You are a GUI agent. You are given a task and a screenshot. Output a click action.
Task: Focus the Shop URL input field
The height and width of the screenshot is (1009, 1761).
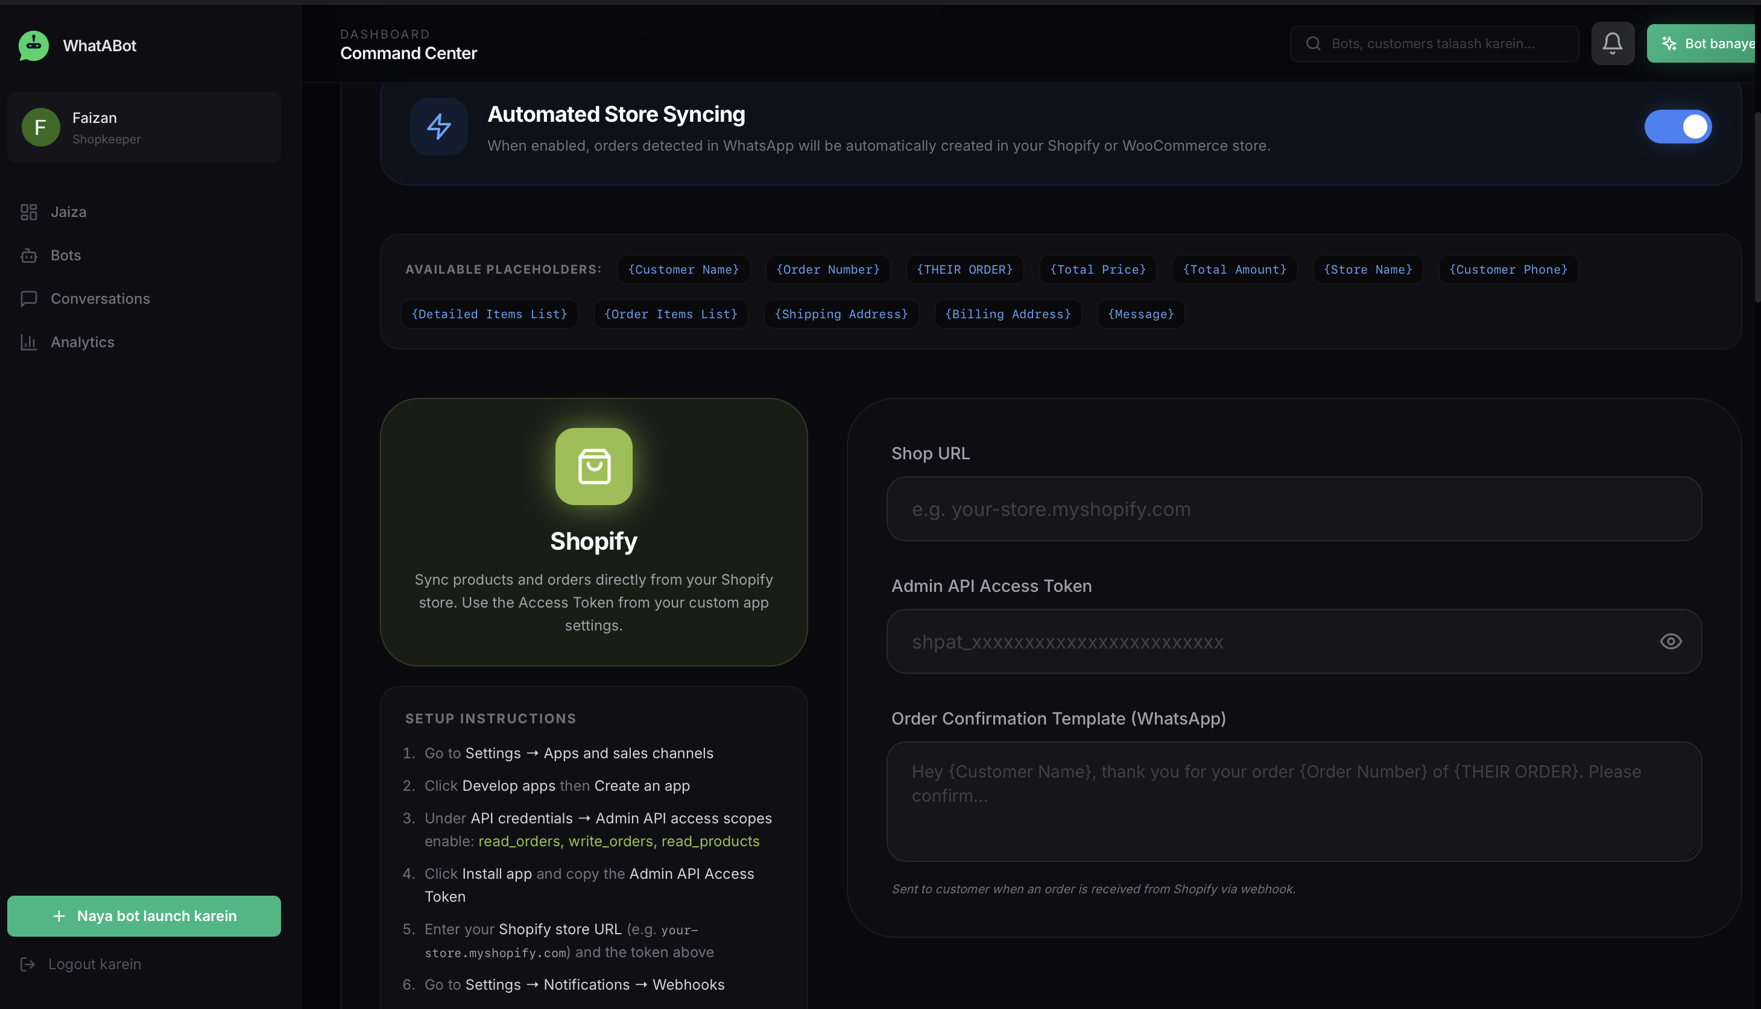[1293, 509]
